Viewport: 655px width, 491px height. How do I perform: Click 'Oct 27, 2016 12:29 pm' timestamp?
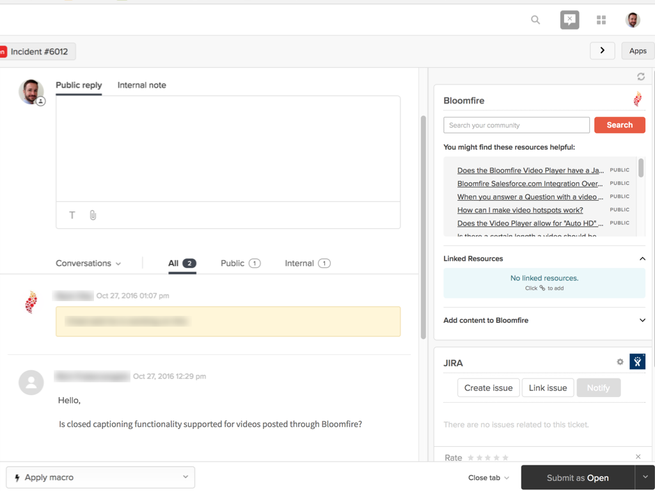tap(169, 376)
